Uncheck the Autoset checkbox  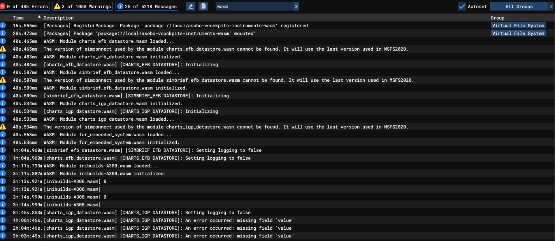pyautogui.click(x=462, y=6)
